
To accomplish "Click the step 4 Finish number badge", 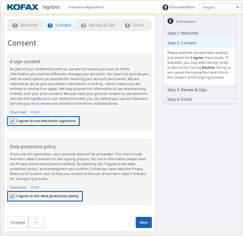I will [127, 26].
